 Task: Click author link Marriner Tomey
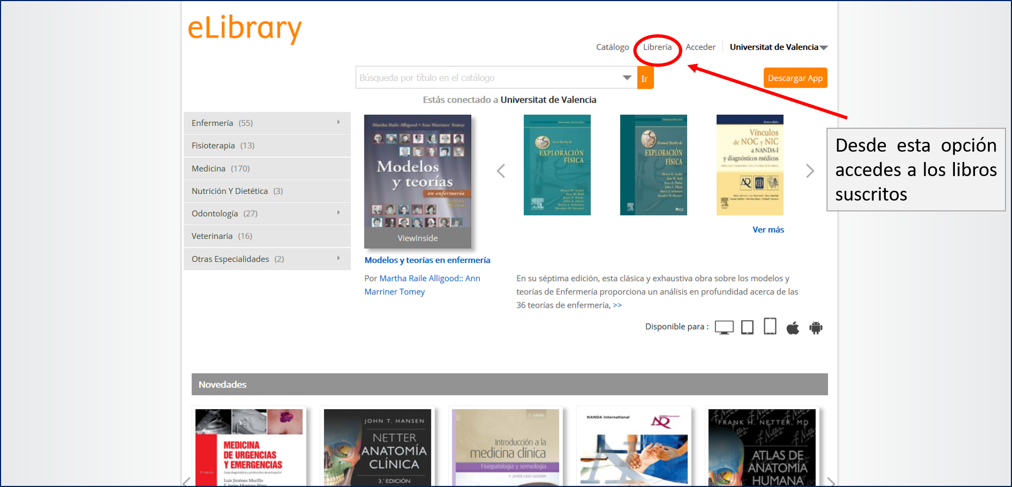click(x=394, y=292)
